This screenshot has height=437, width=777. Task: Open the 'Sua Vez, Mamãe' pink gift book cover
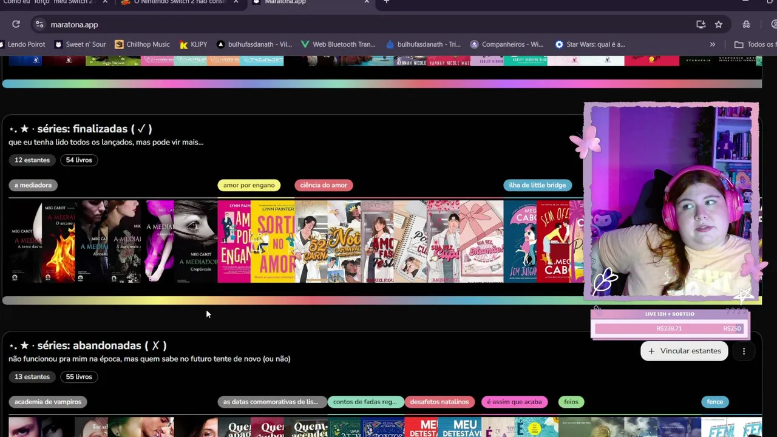coord(481,242)
